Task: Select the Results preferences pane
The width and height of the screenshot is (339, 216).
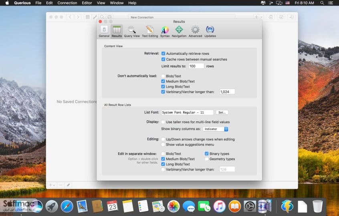Action: [117, 32]
